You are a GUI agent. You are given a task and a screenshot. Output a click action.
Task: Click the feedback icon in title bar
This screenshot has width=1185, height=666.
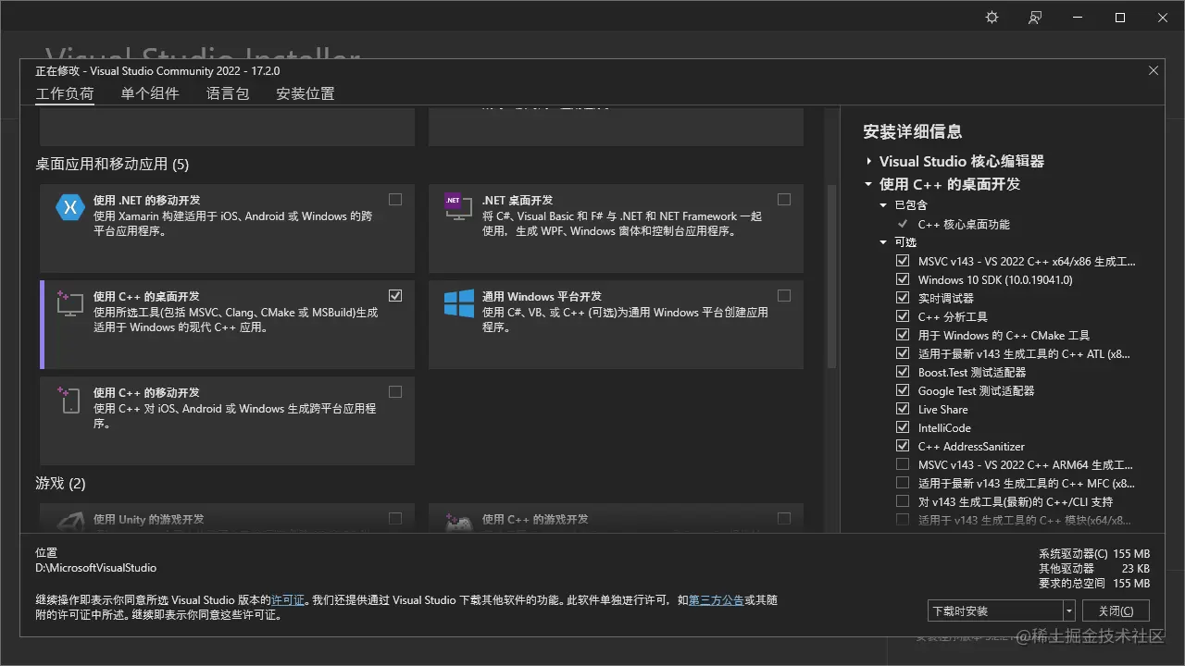[x=1035, y=18]
